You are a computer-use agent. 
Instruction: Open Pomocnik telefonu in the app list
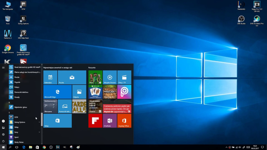(x=25, y=92)
